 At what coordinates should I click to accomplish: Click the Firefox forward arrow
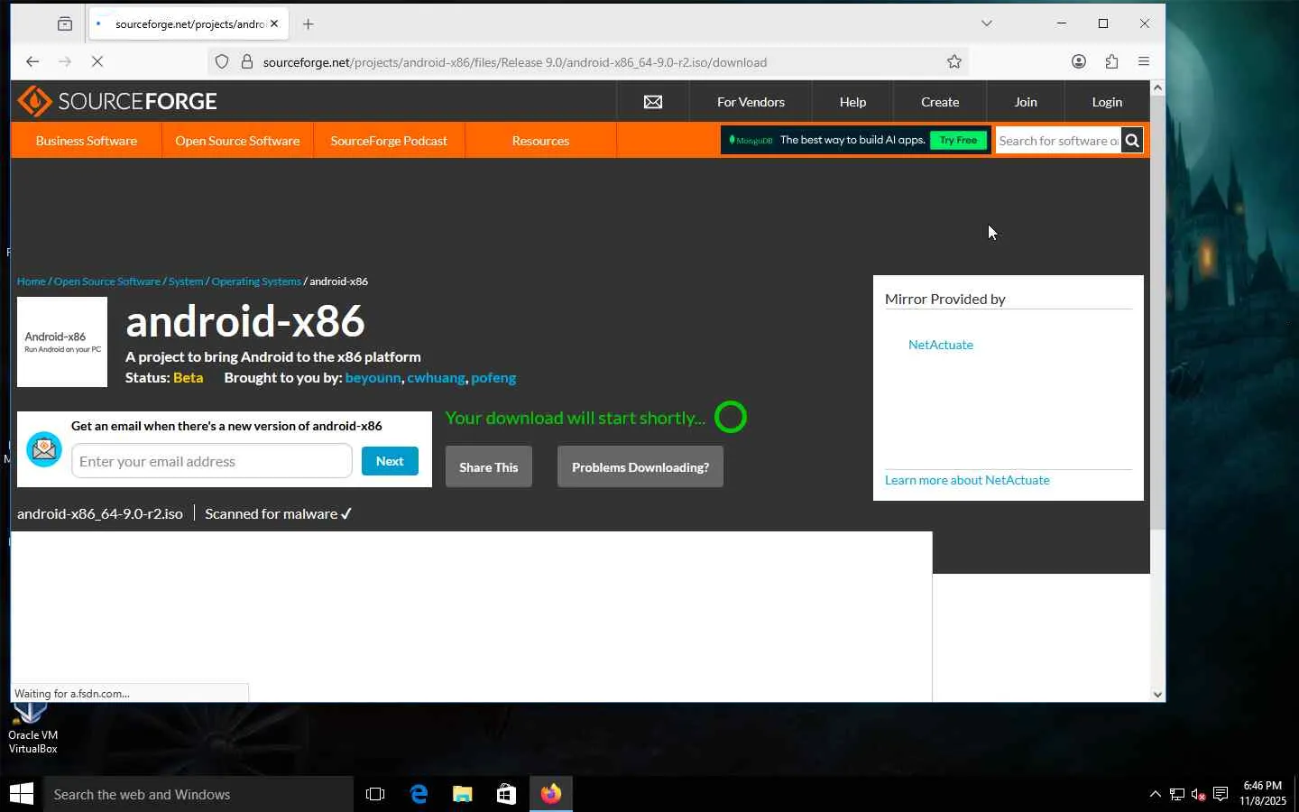coord(65,61)
